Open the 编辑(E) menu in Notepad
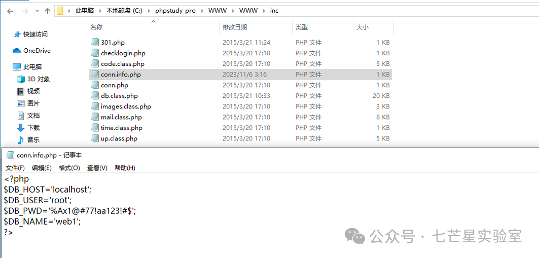Screen dimensions: 539x258 [x=42, y=168]
